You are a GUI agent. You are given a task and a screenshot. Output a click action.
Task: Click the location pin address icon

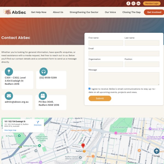pos(9,72)
